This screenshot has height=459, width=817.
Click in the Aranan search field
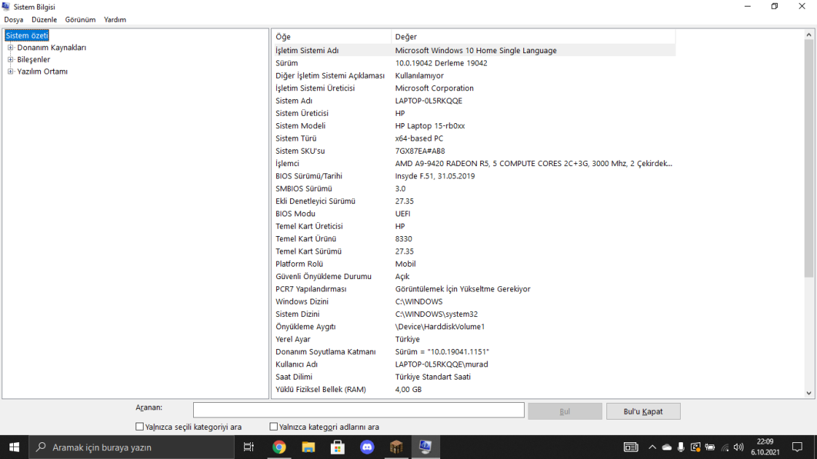coord(359,410)
